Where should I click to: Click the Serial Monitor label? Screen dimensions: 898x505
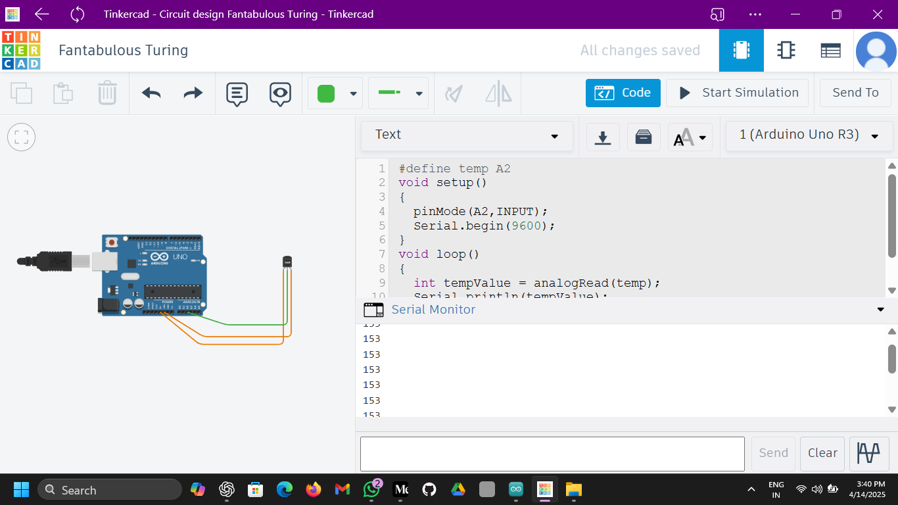pyautogui.click(x=433, y=309)
